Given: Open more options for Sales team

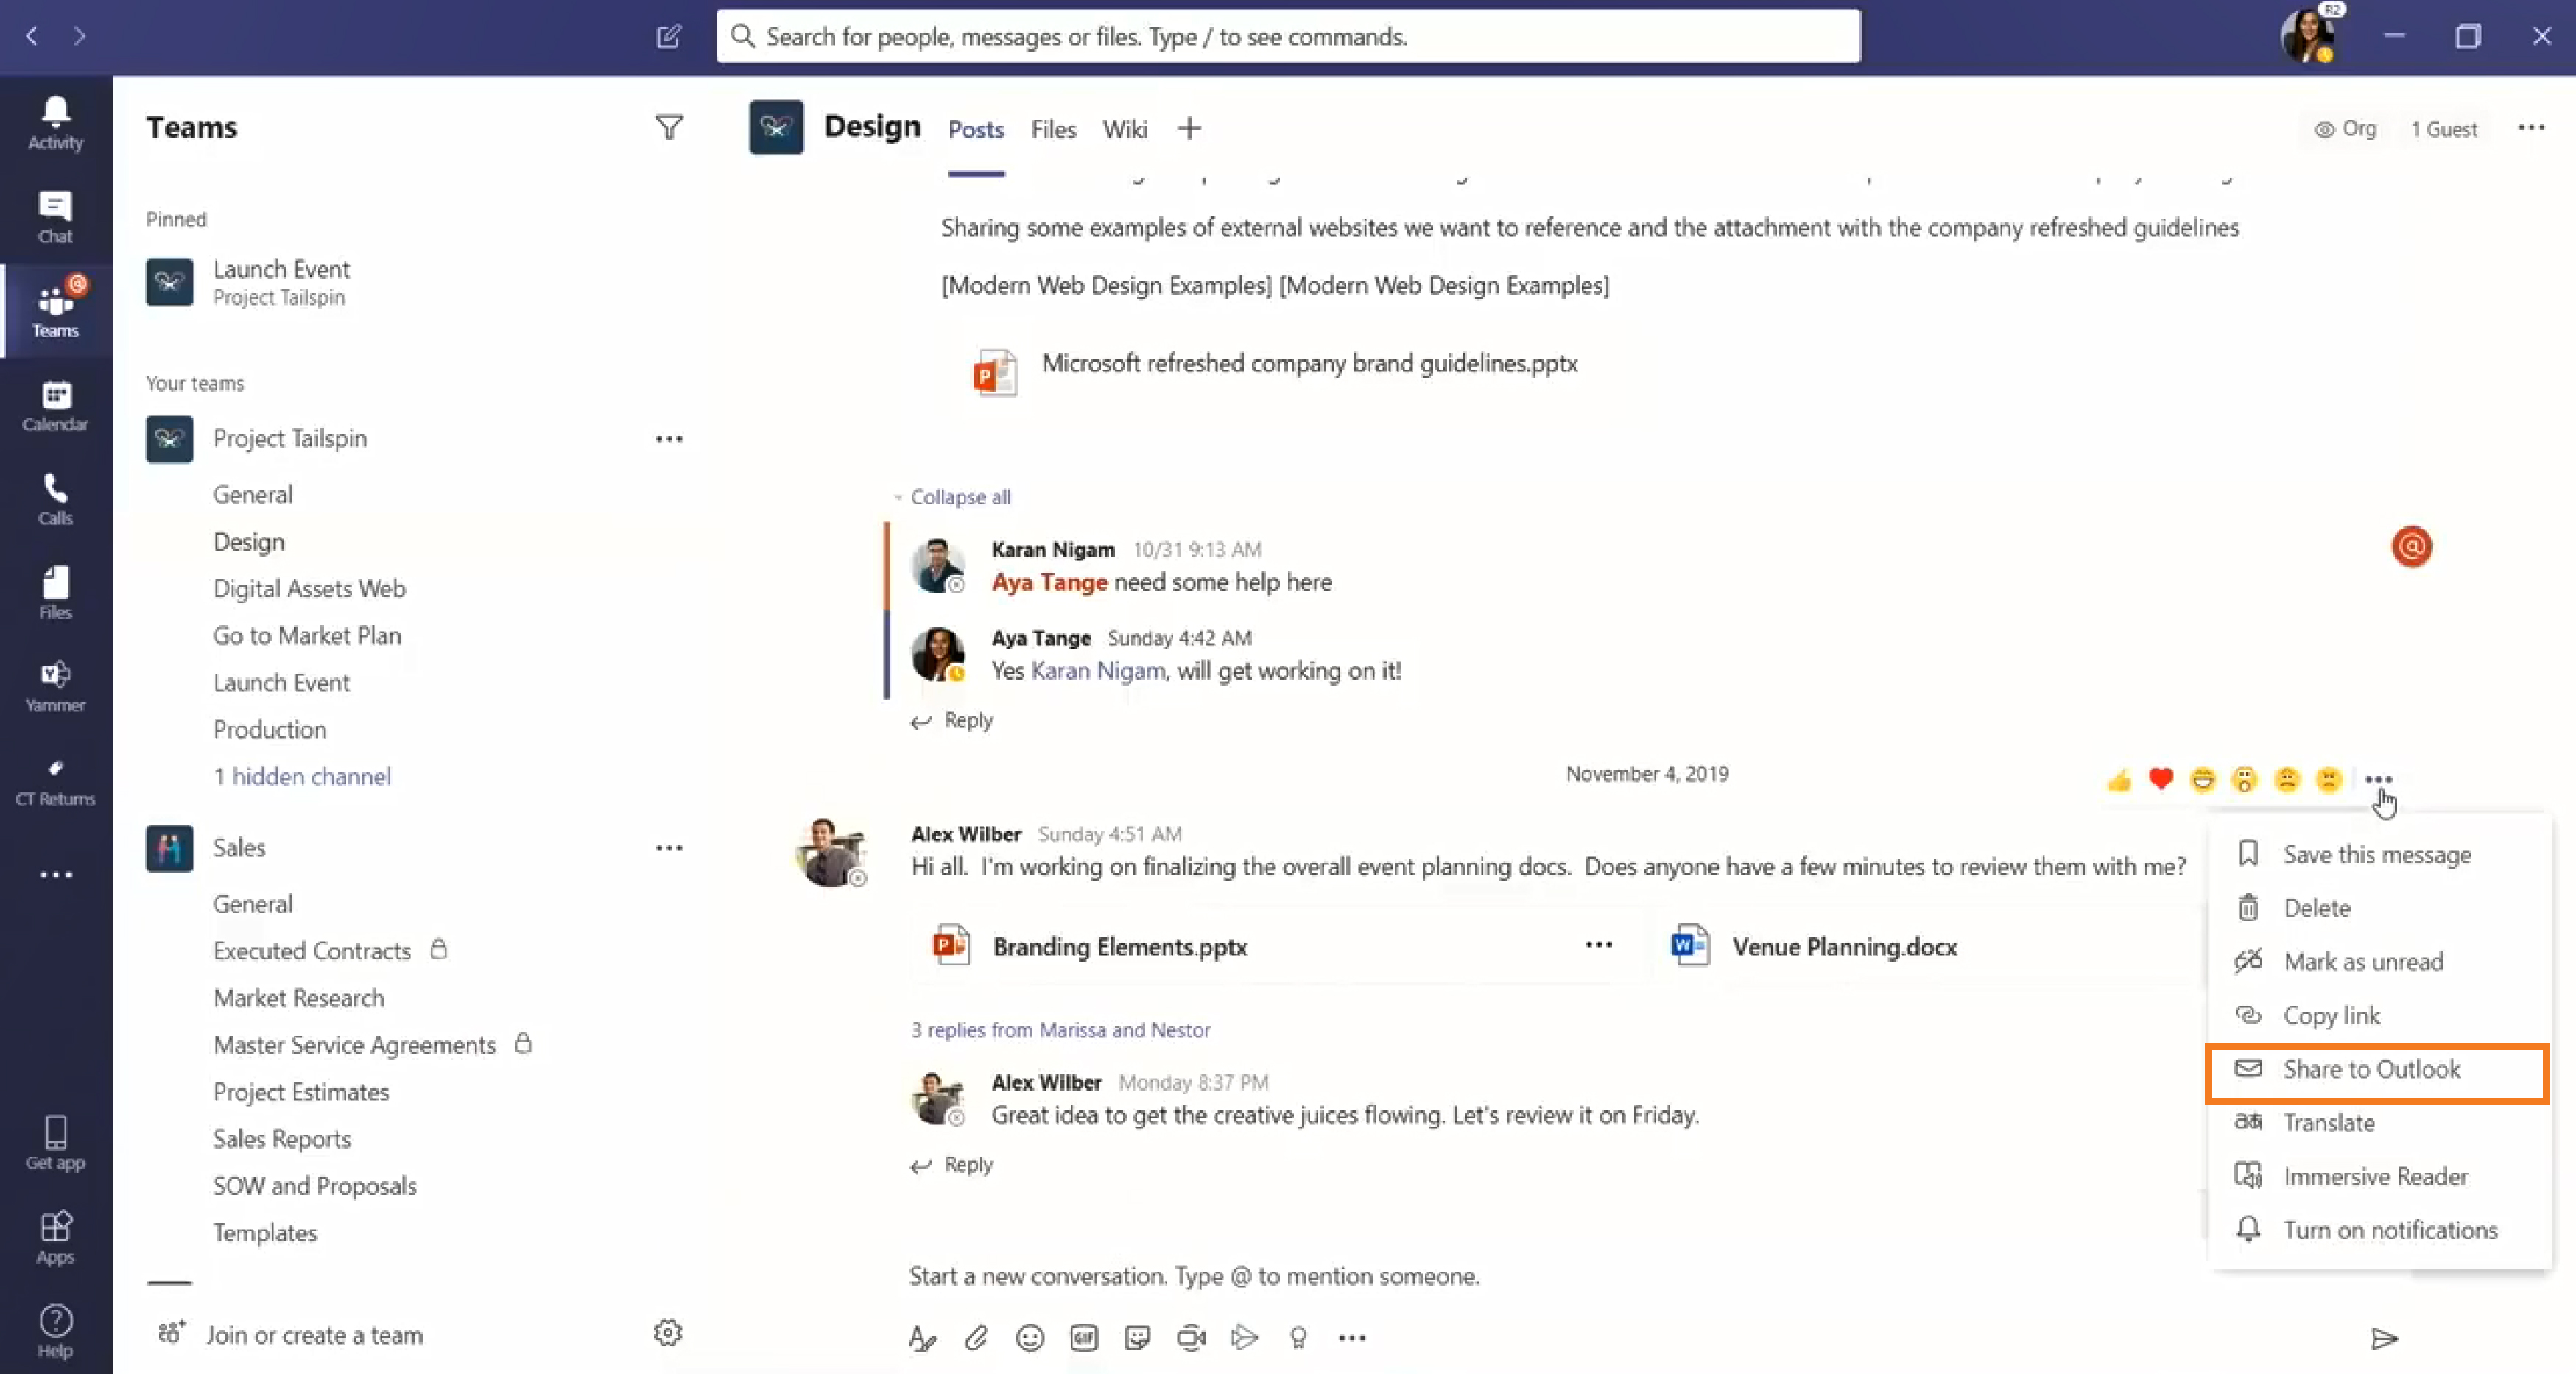Looking at the screenshot, I should click(x=669, y=848).
